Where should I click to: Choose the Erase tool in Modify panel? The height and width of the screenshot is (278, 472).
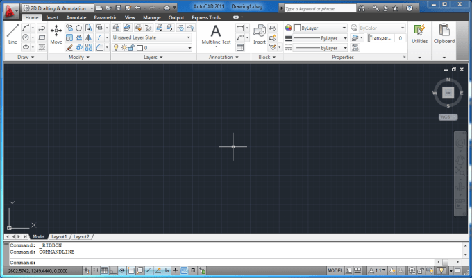coord(69,47)
